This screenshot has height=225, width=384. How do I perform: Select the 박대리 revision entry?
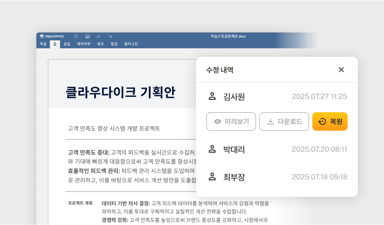click(x=277, y=149)
